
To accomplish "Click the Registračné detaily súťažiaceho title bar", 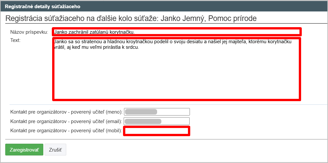I will coord(43,6).
